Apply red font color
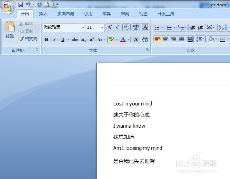Image resolution: width=230 pixels, height=179 pixels. 123,40
